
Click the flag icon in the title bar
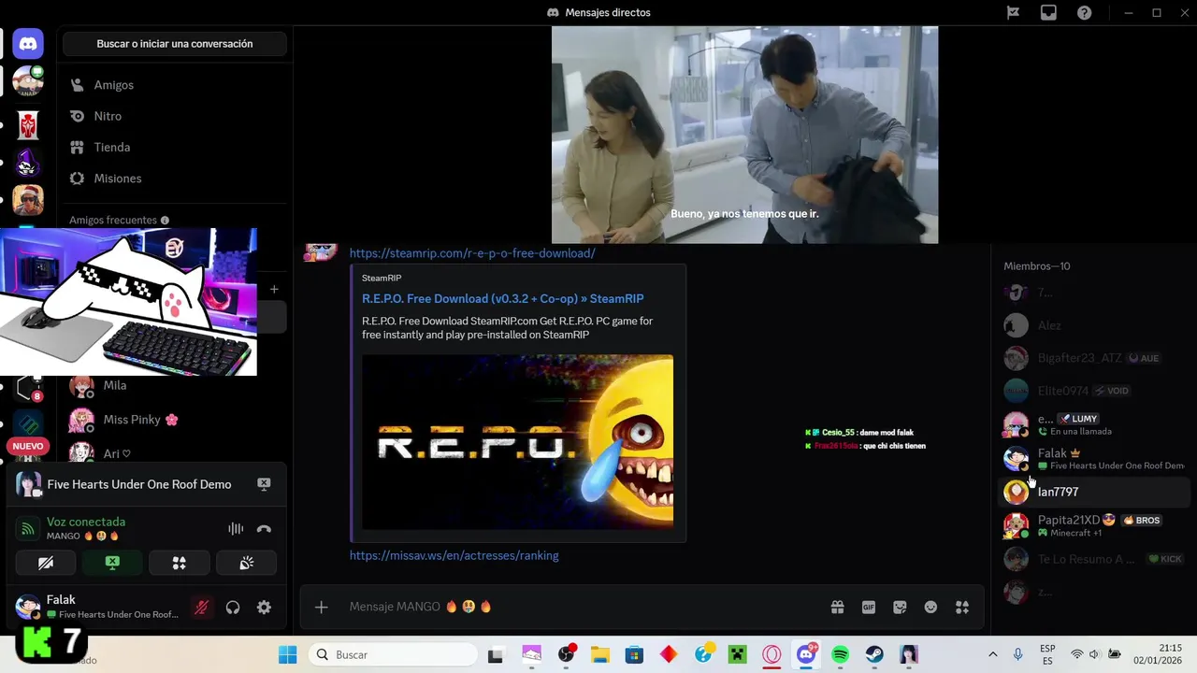click(1013, 13)
